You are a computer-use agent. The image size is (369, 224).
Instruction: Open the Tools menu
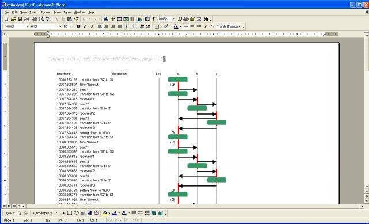(x=57, y=12)
